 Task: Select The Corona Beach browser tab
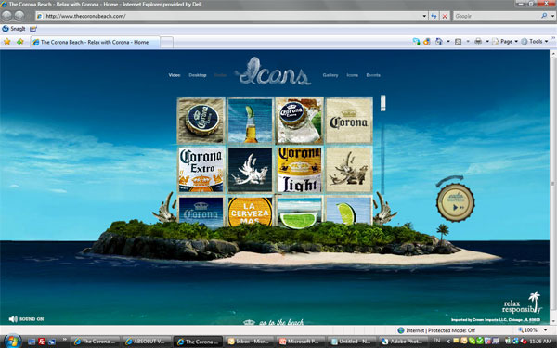pyautogui.click(x=96, y=42)
